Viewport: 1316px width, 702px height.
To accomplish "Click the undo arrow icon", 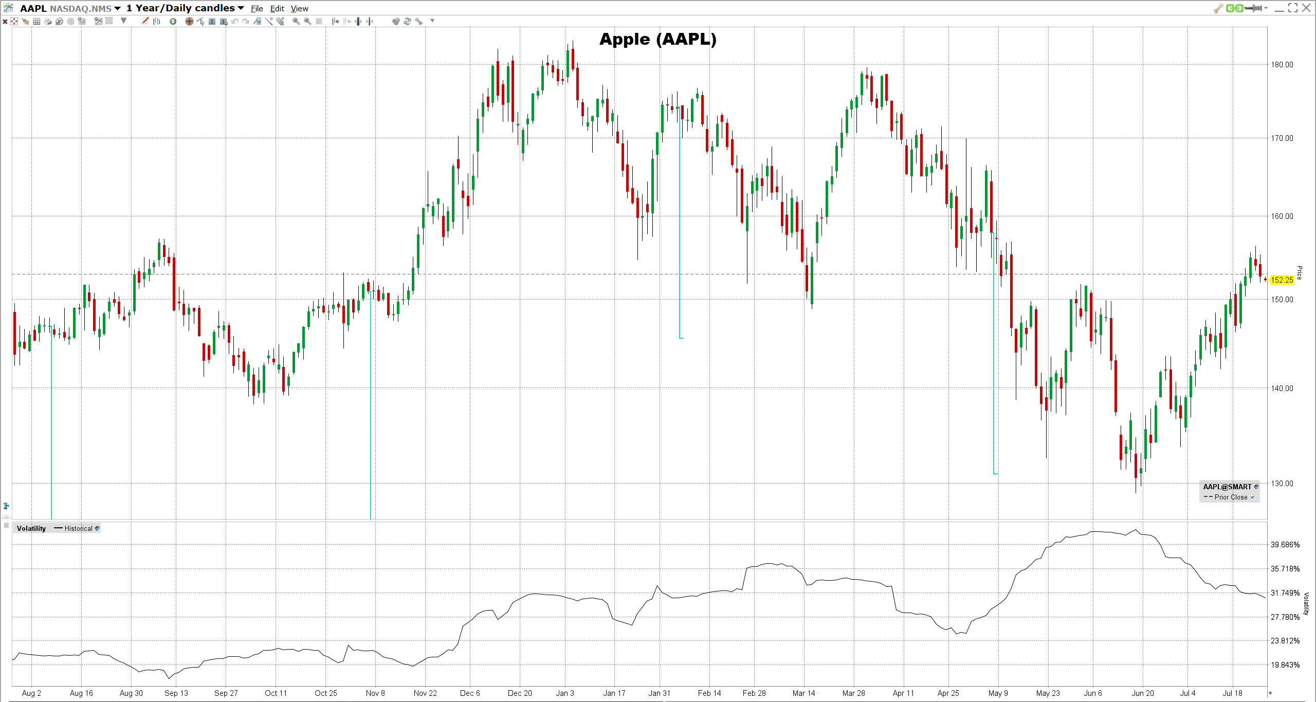I will [x=234, y=21].
